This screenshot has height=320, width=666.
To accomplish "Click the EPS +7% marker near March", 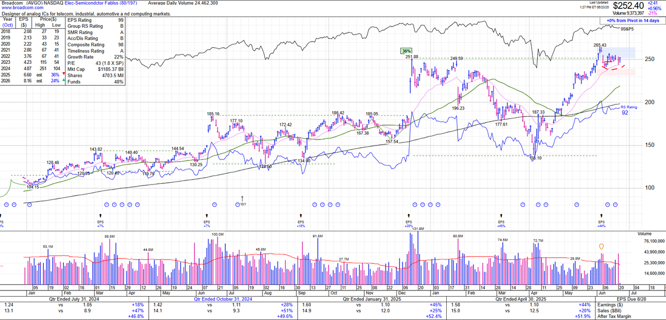I will pyautogui.click(x=100, y=220).
